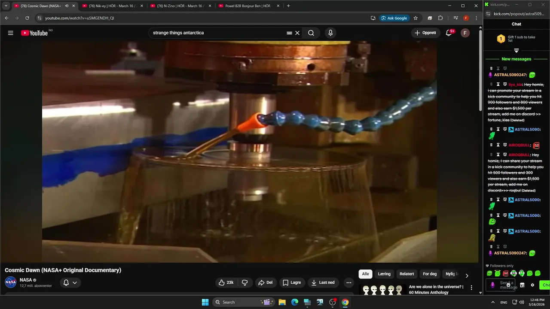Open YouTube notifications bell
The height and width of the screenshot is (309, 550).
pyautogui.click(x=449, y=33)
